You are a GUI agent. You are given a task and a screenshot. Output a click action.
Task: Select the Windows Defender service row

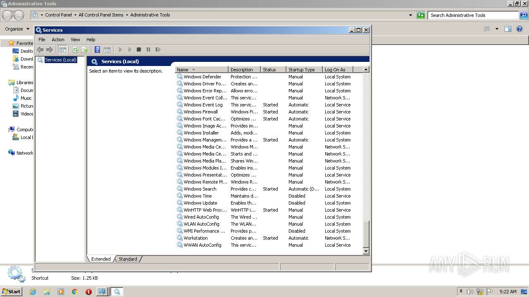(269, 77)
